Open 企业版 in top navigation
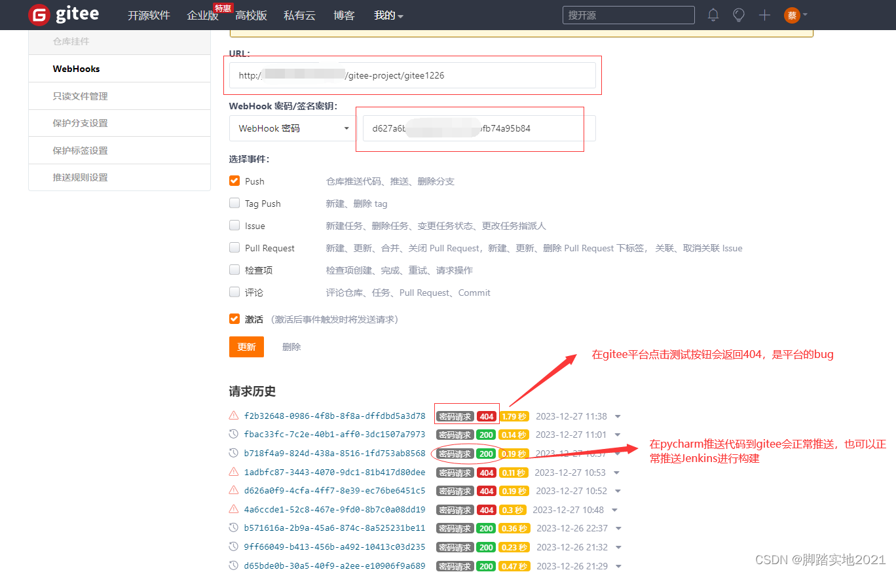Viewport: 896px width, 572px height. click(x=203, y=15)
